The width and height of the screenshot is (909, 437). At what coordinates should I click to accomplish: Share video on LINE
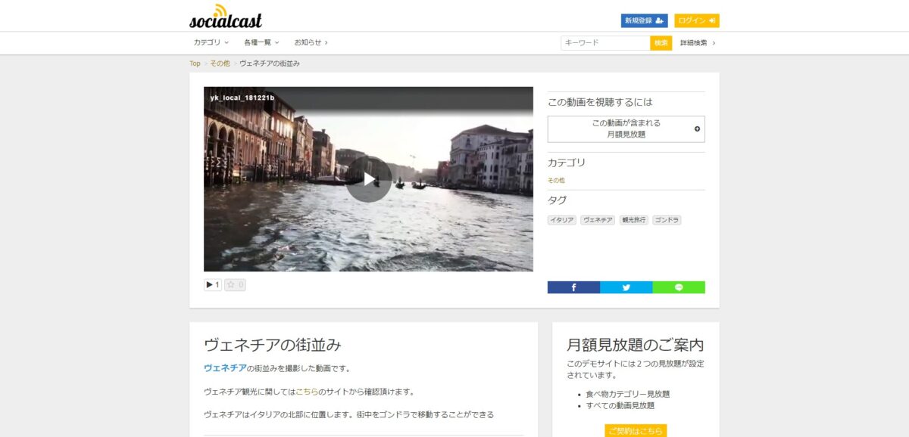(679, 287)
